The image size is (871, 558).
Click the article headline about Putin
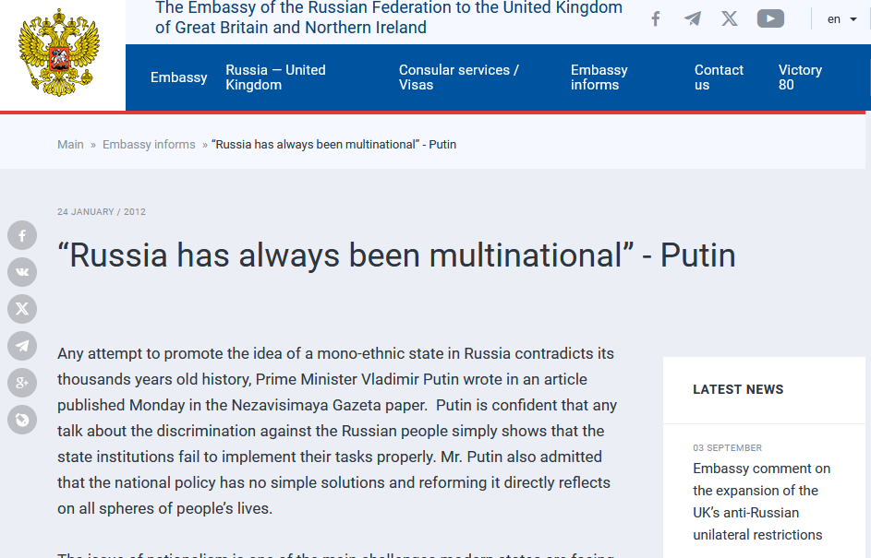click(x=396, y=255)
